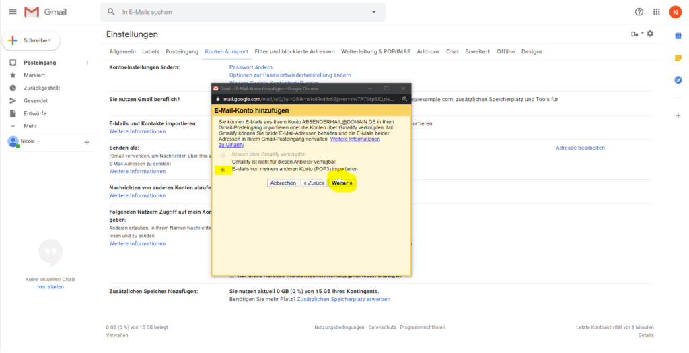Switch to the Designs tab

532,51
